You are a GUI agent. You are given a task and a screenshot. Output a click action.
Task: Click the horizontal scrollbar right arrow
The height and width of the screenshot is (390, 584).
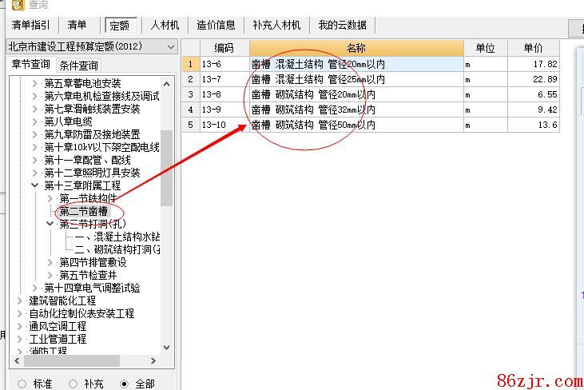click(x=155, y=360)
